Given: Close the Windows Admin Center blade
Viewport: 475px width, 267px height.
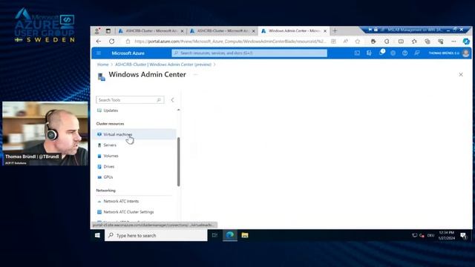Looking at the screenshot, I should click(461, 74).
